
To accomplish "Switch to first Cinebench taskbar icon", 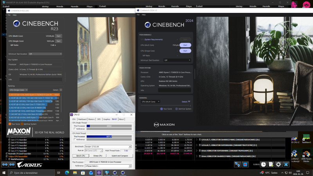I will tap(115, 172).
